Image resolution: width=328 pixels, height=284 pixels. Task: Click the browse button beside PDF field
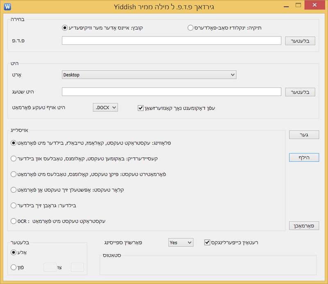[300, 41]
